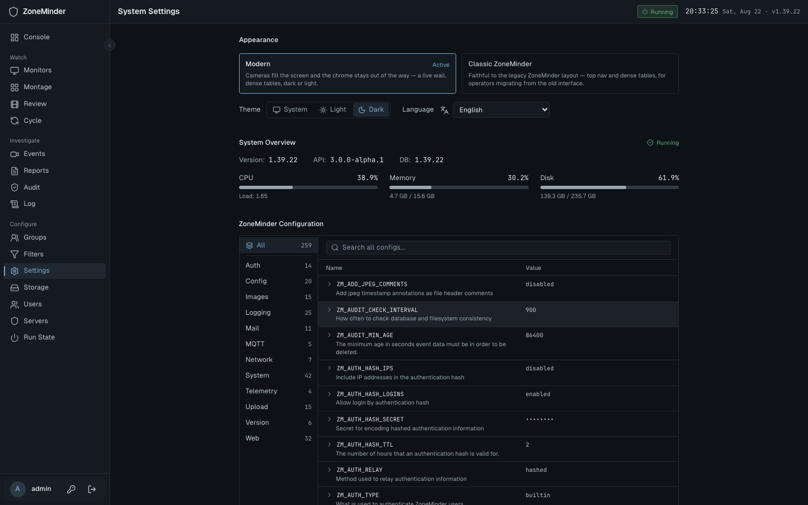Image resolution: width=808 pixels, height=505 pixels.
Task: Click the Groups people icon
Action: pos(15,237)
